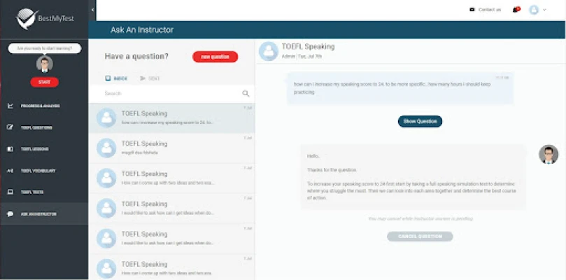Screen dimensions: 566x280
Task: Click the Show Question button
Action: click(420, 121)
